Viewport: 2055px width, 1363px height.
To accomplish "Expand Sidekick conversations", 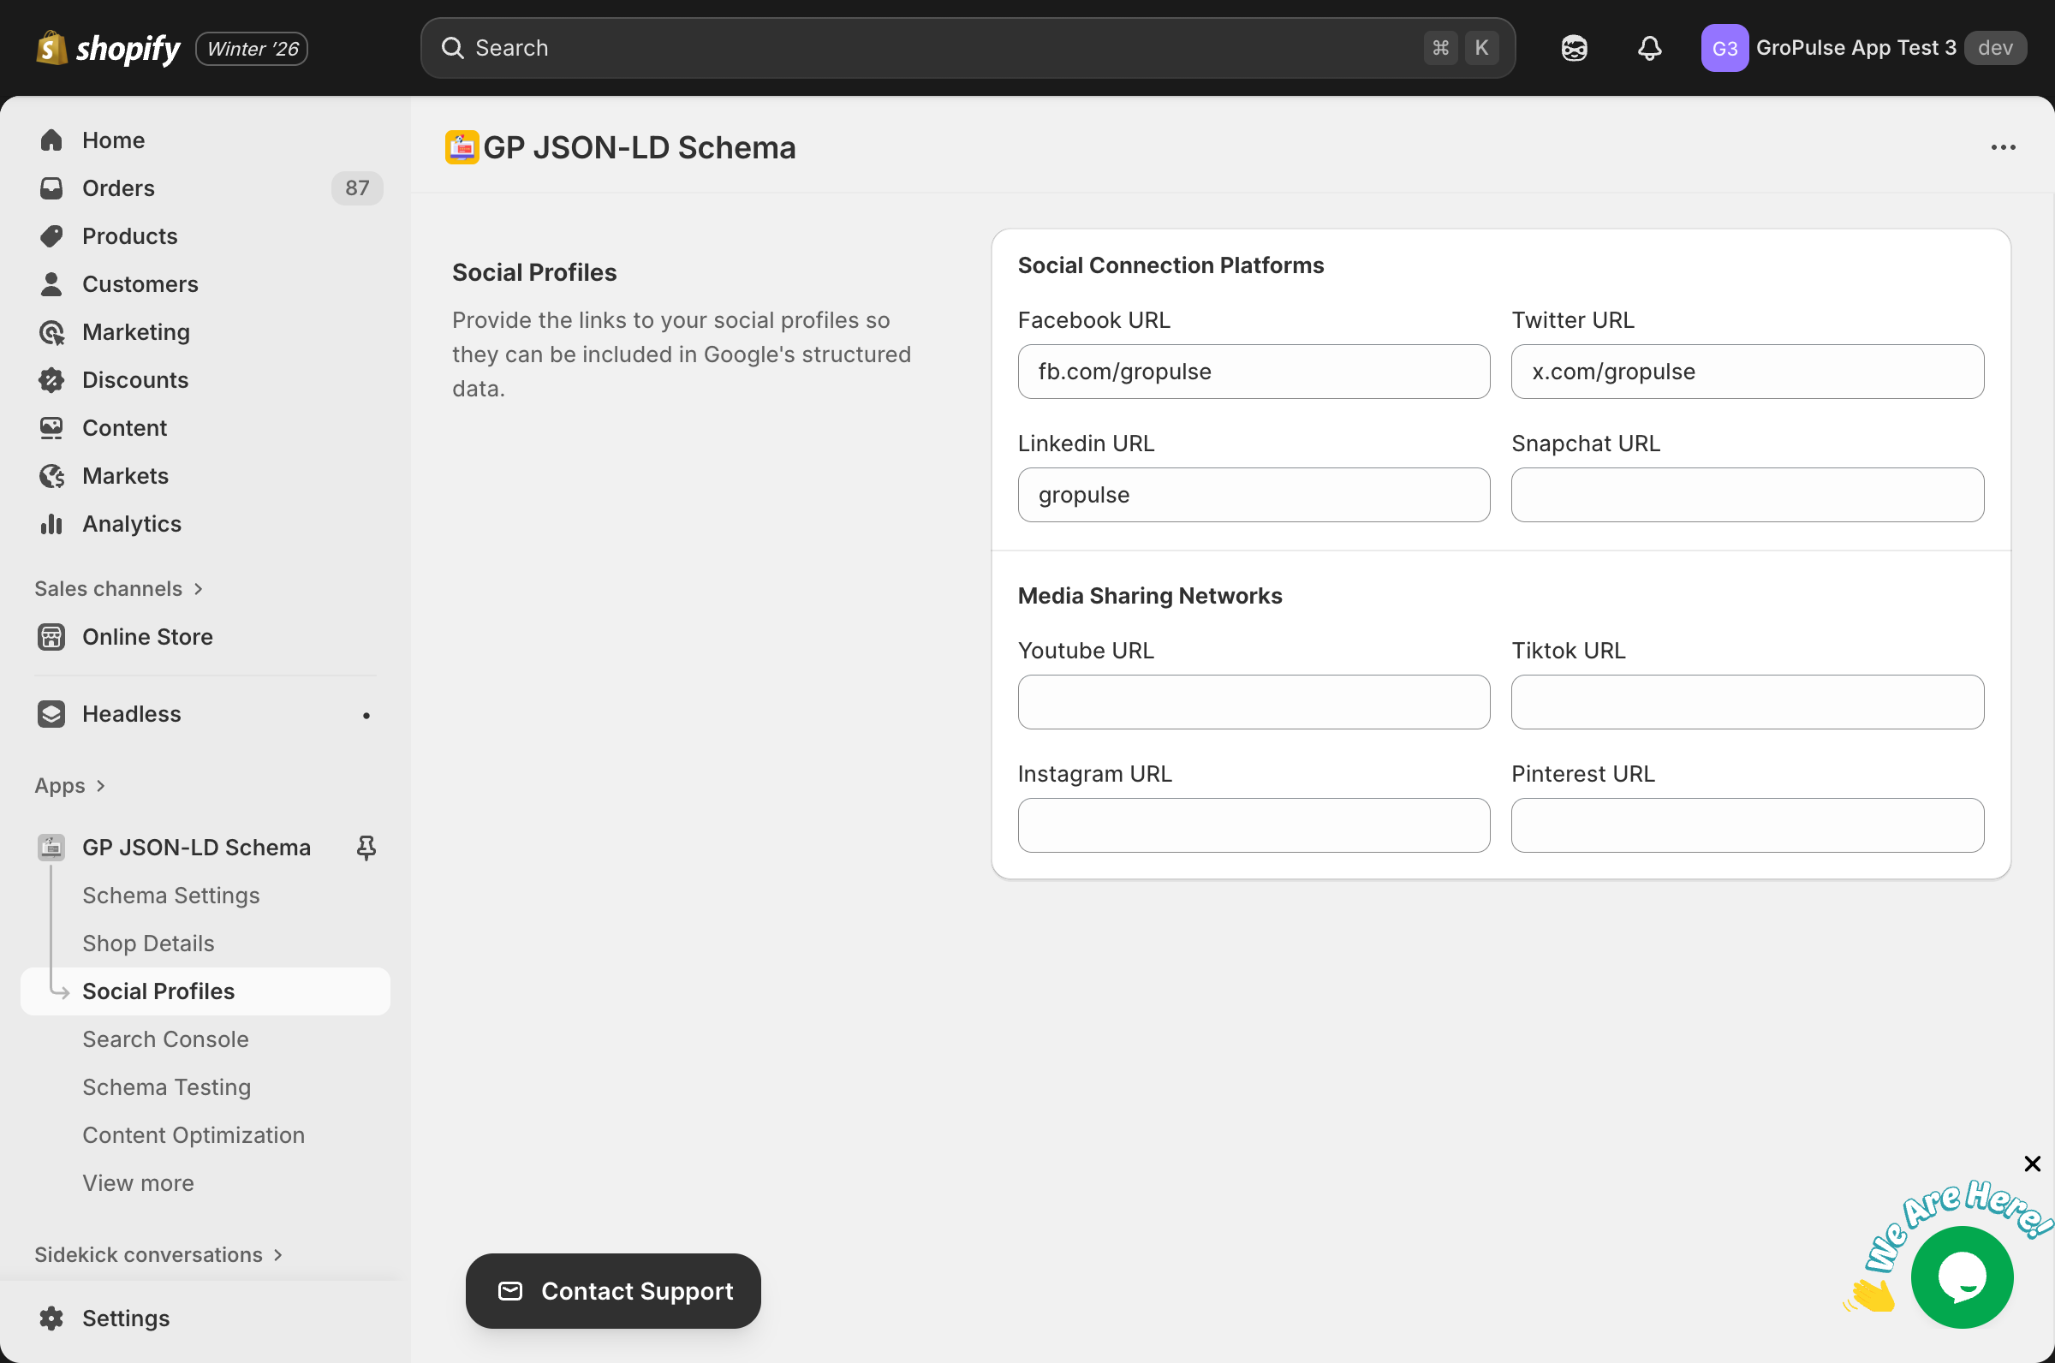I will 158,1254.
